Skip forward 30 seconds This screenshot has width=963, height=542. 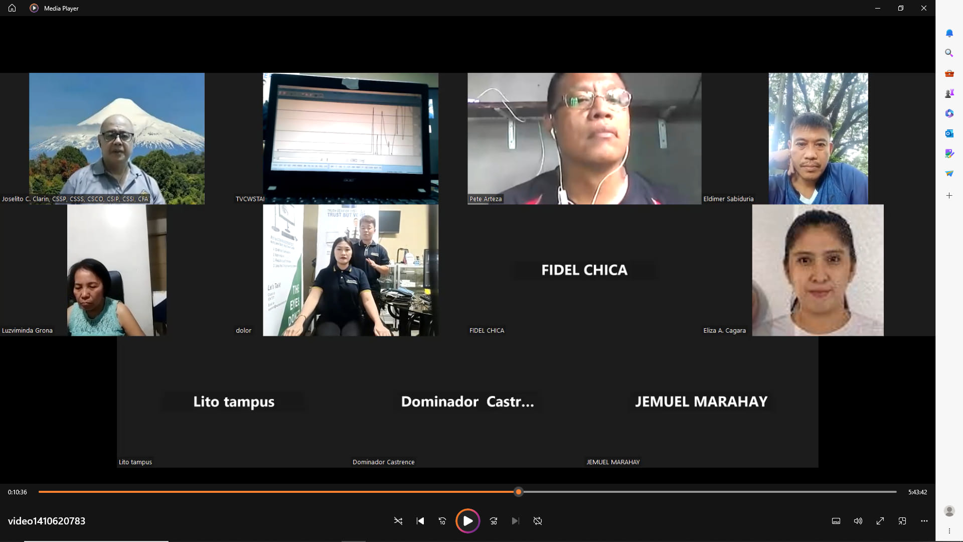tap(494, 521)
